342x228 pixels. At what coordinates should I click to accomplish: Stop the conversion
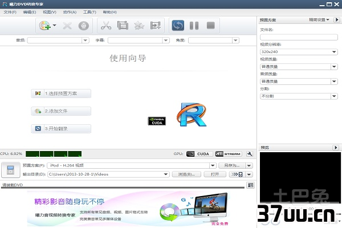[x=211, y=25]
